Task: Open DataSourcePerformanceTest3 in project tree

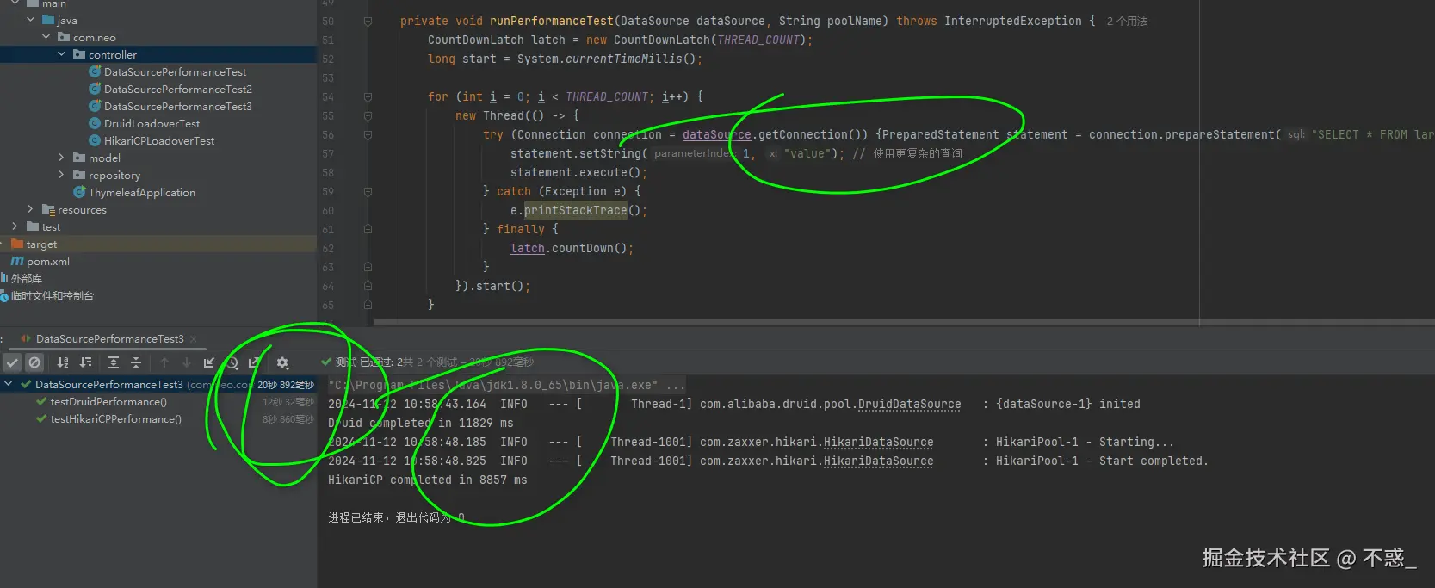Action: click(x=178, y=106)
